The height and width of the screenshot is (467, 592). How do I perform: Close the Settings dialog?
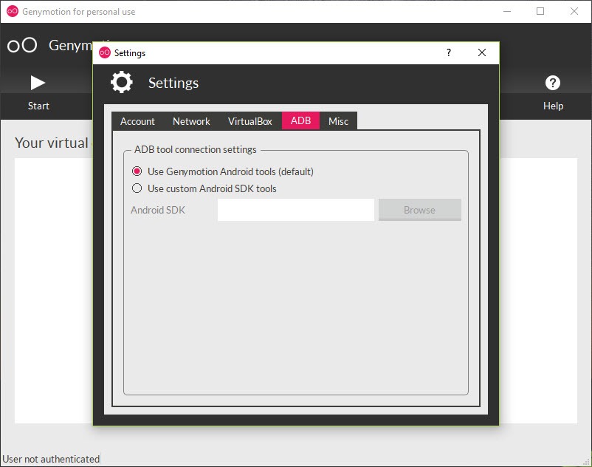pyautogui.click(x=482, y=52)
